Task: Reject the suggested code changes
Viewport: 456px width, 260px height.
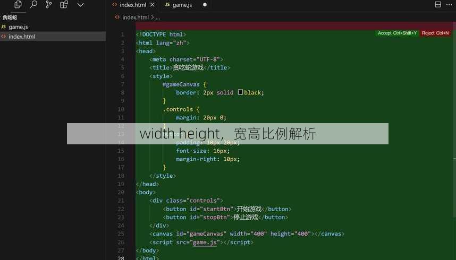Action: pos(435,33)
